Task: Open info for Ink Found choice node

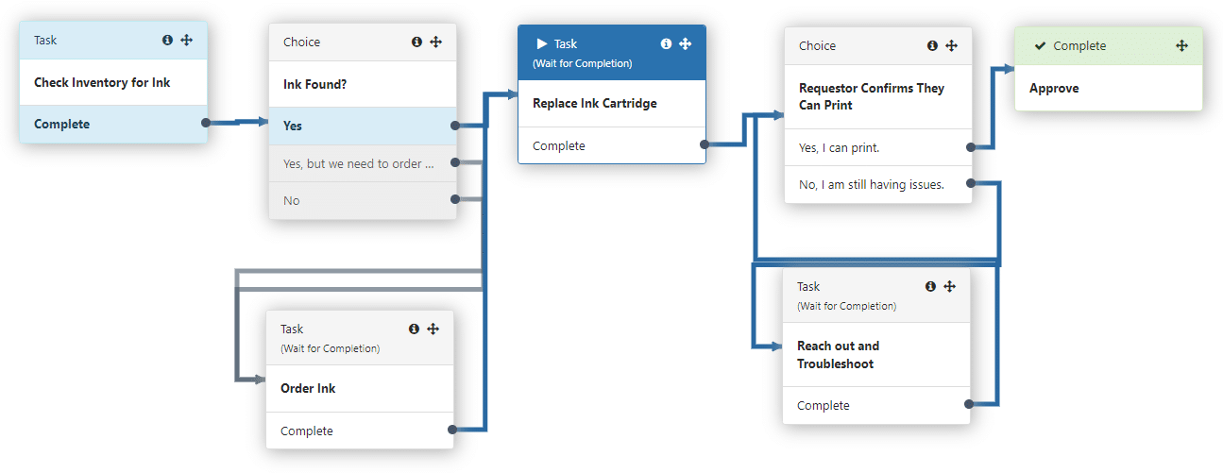Action: coord(416,42)
